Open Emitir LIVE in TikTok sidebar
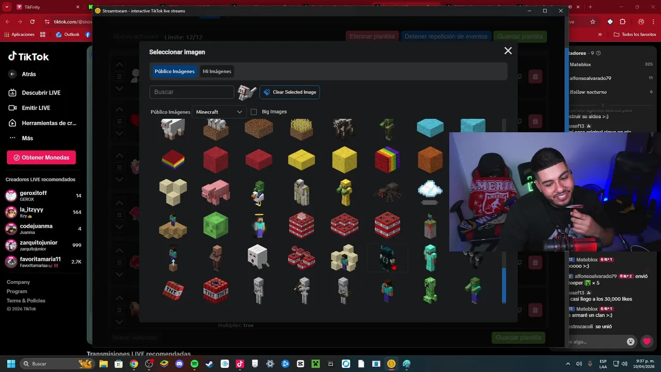Image resolution: width=661 pixels, height=372 pixels. (29, 108)
